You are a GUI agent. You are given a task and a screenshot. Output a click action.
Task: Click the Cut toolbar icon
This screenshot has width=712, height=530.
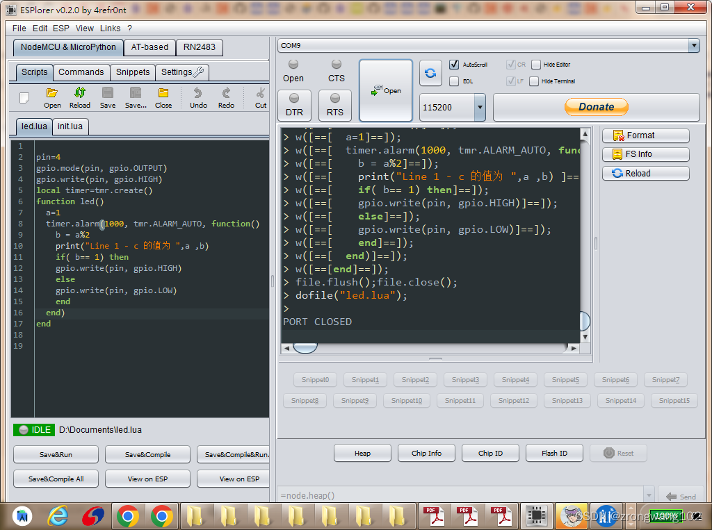[x=260, y=98]
